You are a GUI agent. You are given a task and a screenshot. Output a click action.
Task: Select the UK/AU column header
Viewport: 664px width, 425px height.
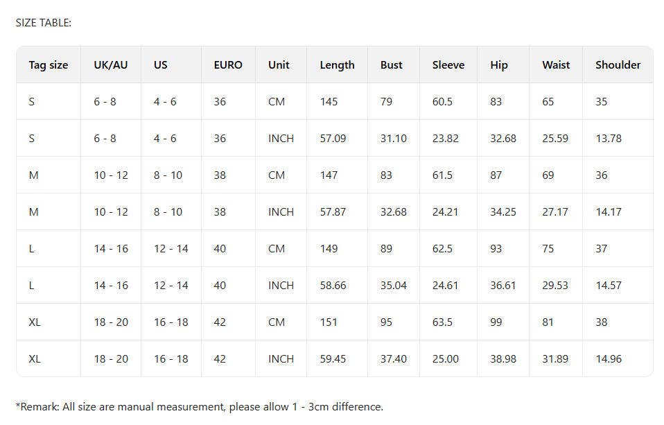[x=111, y=65]
